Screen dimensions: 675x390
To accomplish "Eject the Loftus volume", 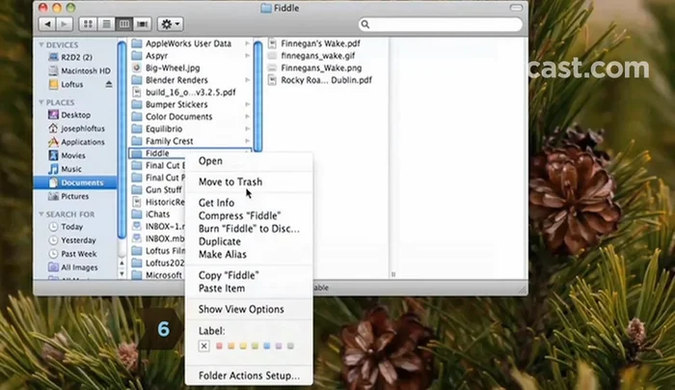I will coord(107,84).
